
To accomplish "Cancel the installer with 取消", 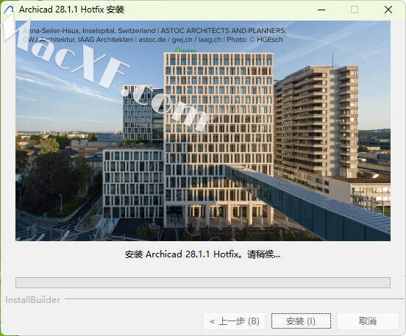I will click(368, 321).
